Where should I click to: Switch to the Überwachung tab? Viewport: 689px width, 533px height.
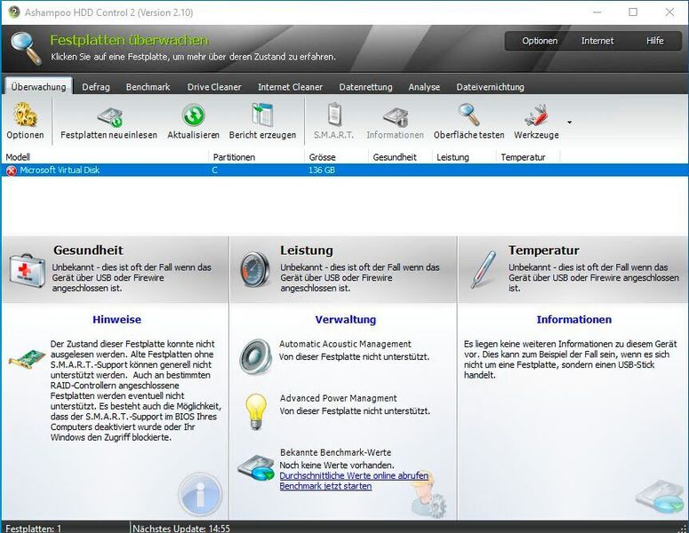(38, 87)
